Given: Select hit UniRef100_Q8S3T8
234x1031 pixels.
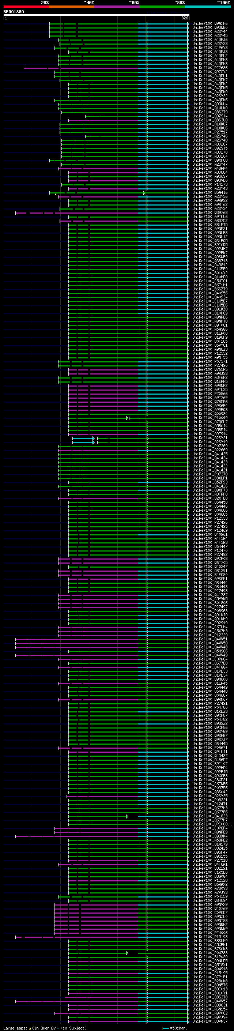Looking at the screenshot, I should tap(210, 997).
